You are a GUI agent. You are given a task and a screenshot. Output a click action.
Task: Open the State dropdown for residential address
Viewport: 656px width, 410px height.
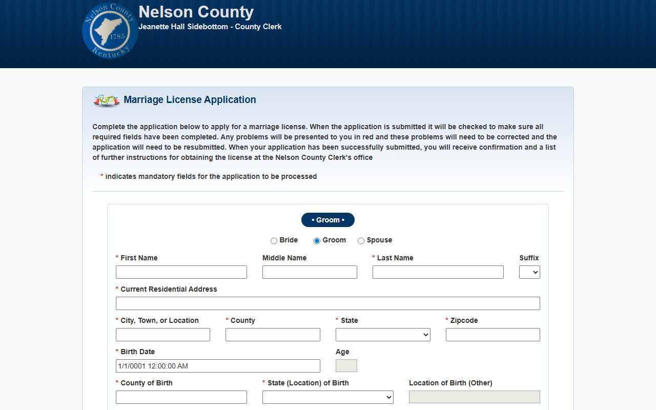click(x=383, y=335)
